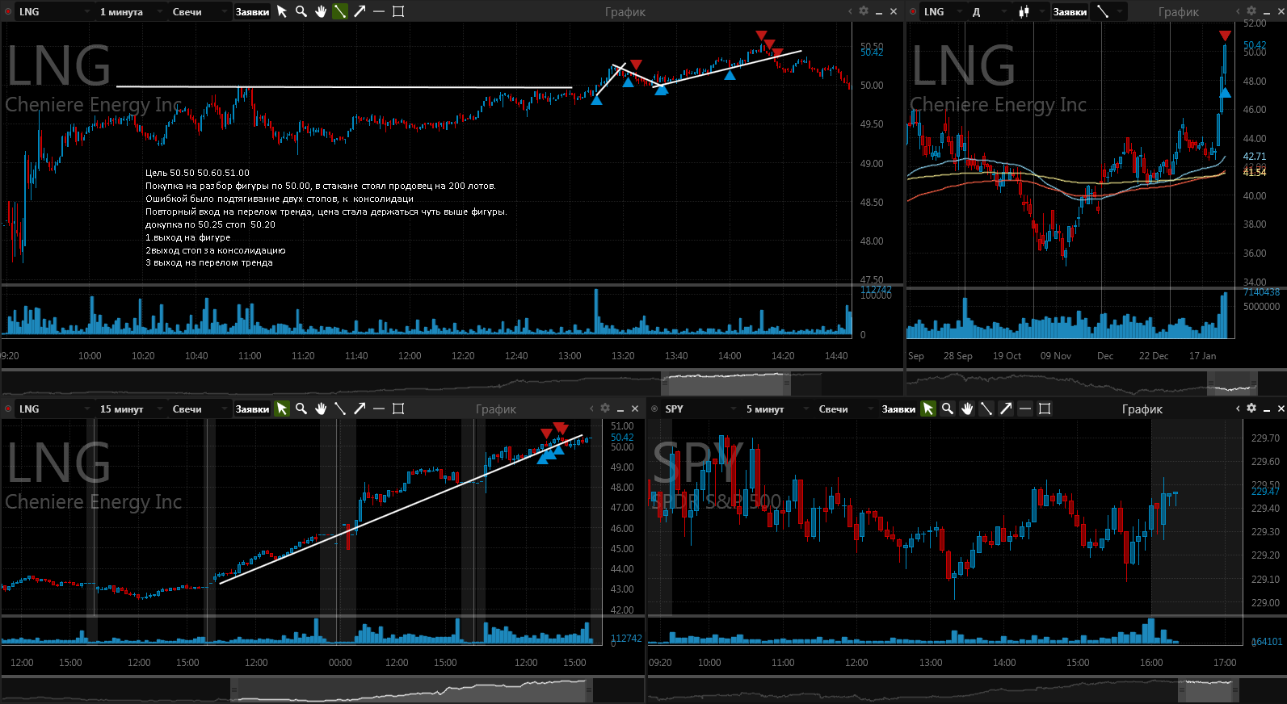Select trend line tool in SPY chart
Viewport: 1287px width, 704px height.
[x=986, y=409]
